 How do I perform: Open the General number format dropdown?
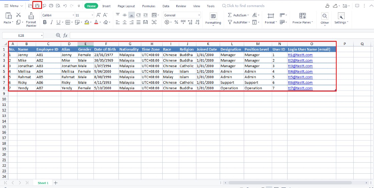click(199, 15)
